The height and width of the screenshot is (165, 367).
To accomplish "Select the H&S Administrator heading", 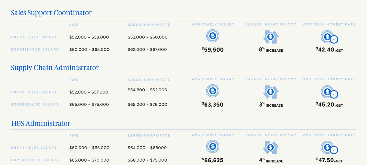I will tap(41, 123).
